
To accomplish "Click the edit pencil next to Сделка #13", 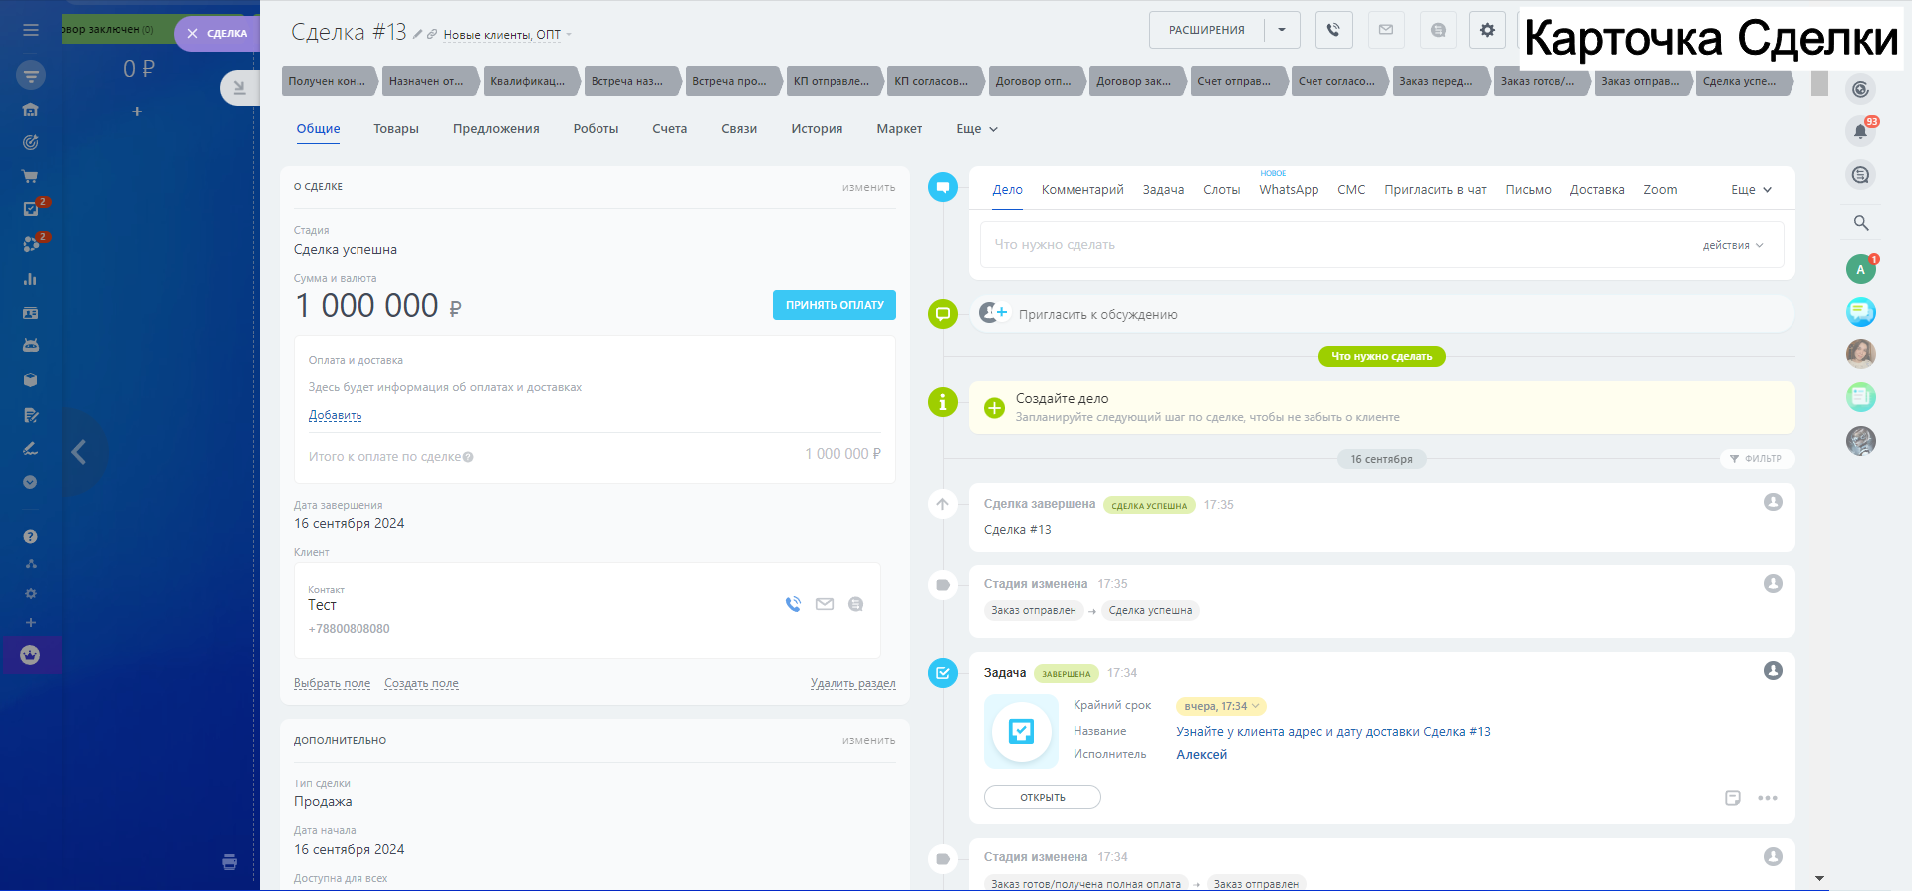I will point(418,34).
